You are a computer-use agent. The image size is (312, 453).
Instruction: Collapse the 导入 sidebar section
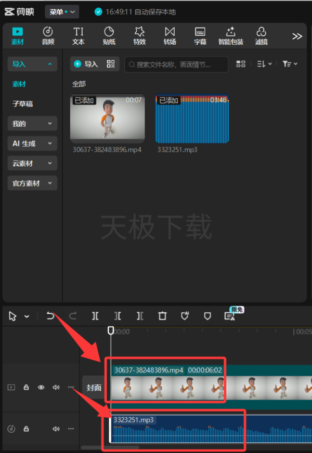click(32, 64)
